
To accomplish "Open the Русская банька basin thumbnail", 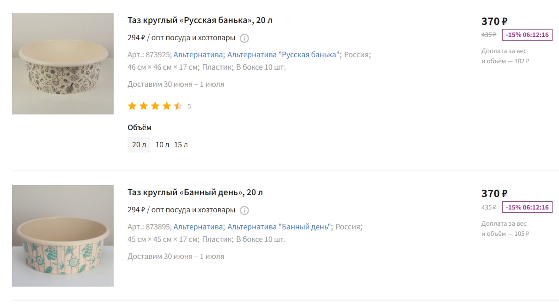I will [63, 64].
